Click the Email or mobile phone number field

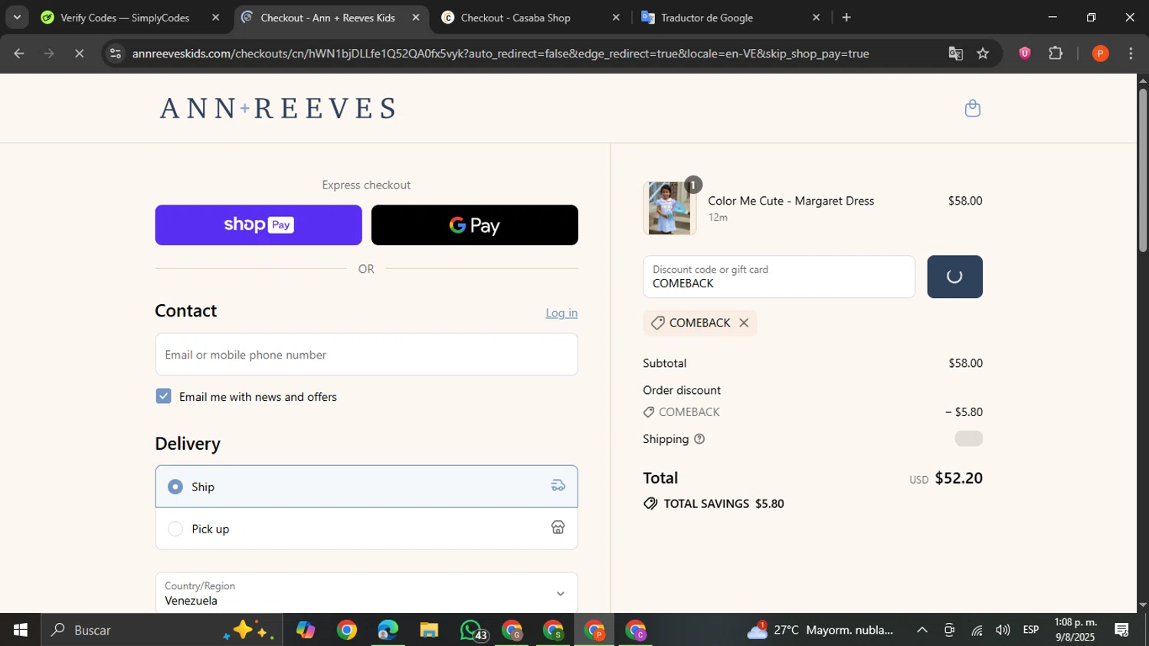click(366, 354)
